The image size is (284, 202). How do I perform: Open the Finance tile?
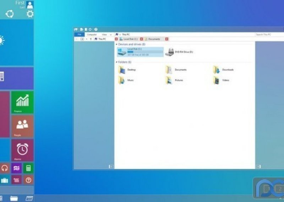(22, 102)
